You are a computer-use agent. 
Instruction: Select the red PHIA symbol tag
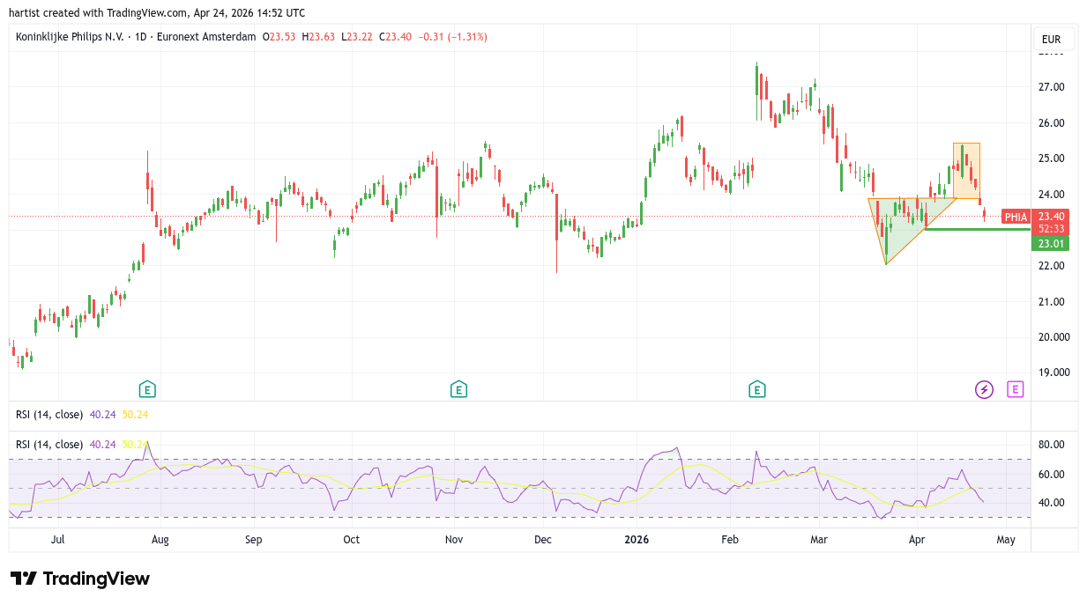pos(1016,217)
